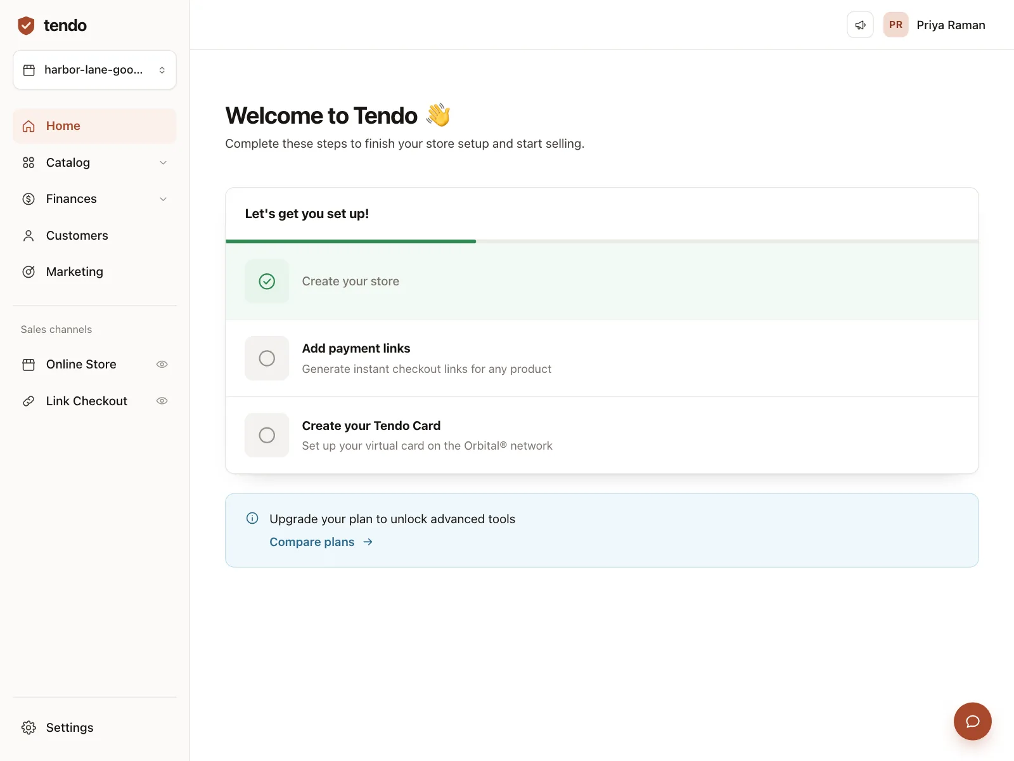Click Upgrade your plan banner text

[392, 519]
